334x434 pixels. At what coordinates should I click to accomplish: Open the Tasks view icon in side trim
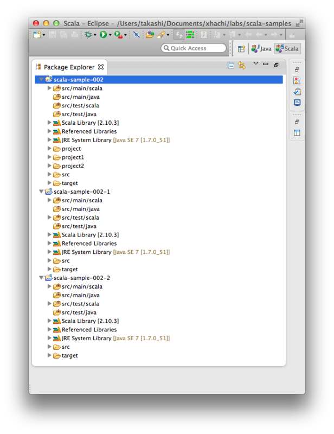(297, 92)
